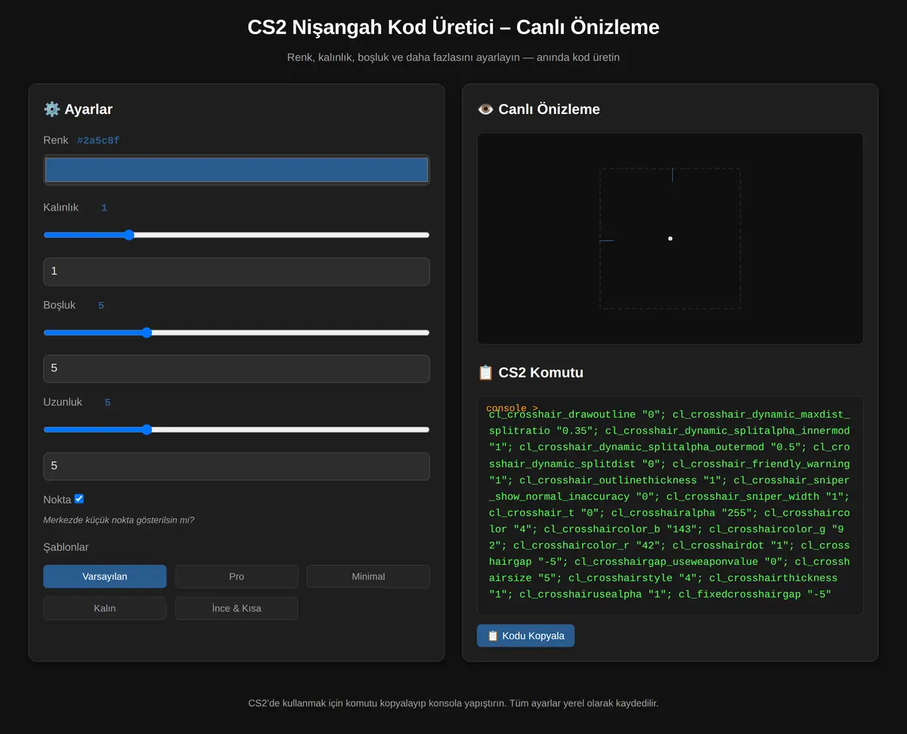
Task: Click the Kodu Kopyala button
Action: point(525,636)
